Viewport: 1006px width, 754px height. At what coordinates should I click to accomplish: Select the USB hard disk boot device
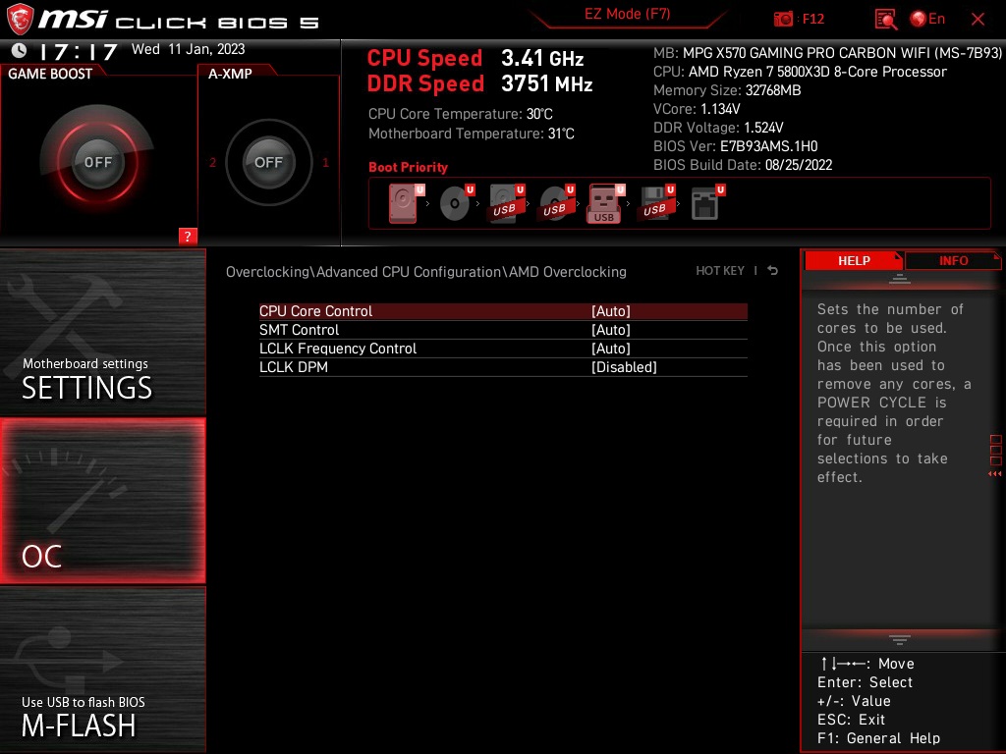click(x=507, y=203)
